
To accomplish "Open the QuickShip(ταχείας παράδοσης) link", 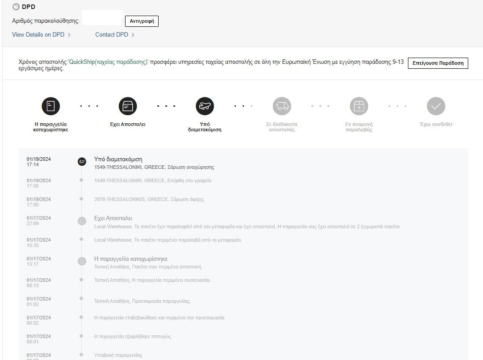I will [108, 62].
